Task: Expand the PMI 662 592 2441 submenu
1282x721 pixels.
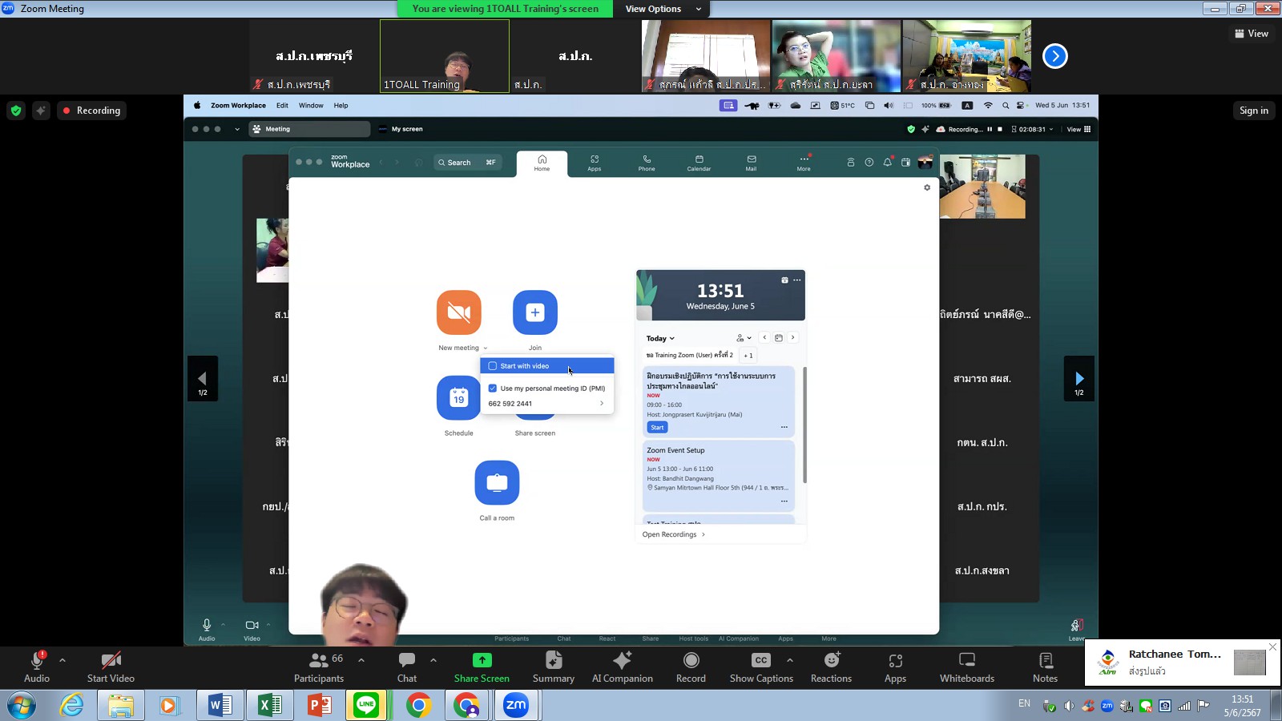Action: [x=547, y=404]
